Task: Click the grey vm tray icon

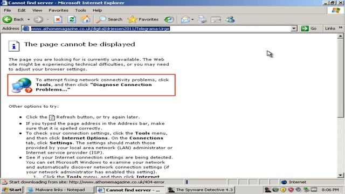Action: [314, 190]
